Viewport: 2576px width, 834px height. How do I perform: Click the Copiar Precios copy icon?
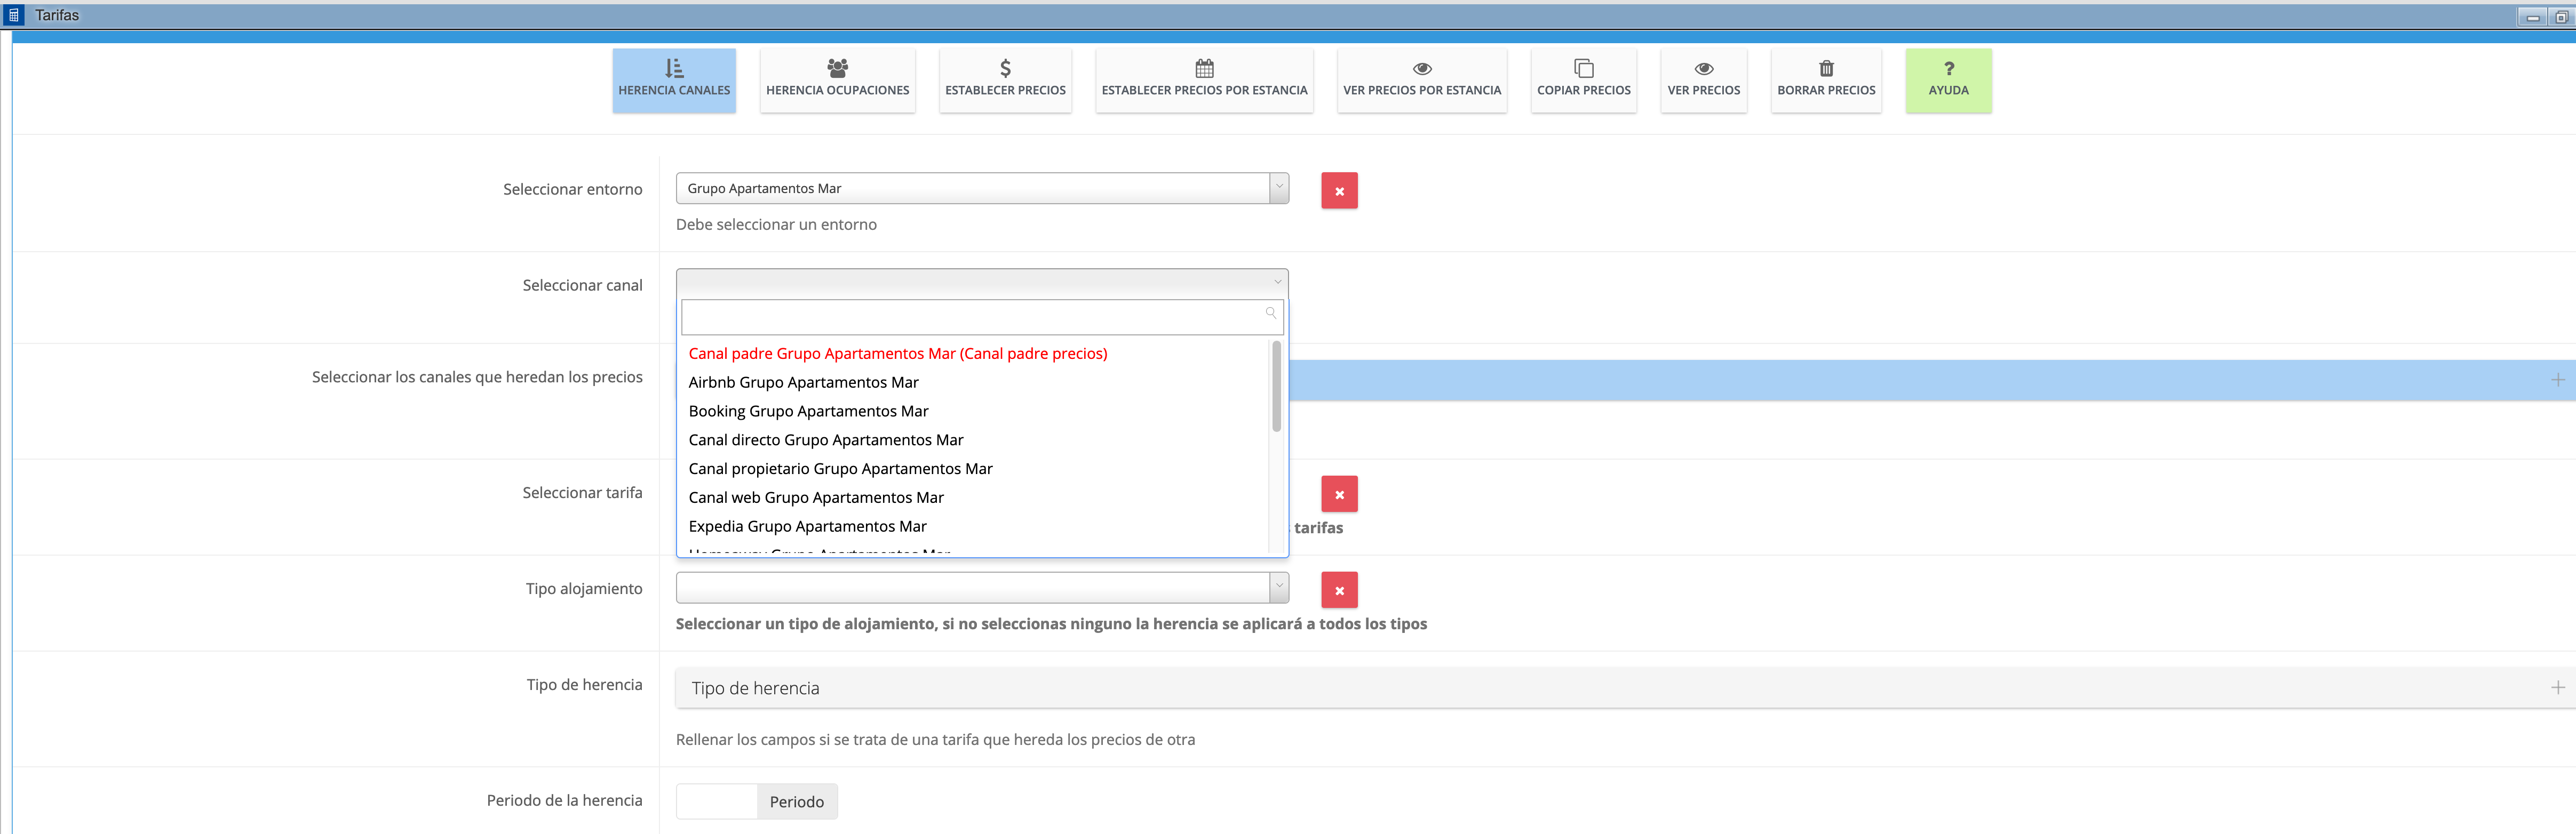click(1583, 68)
